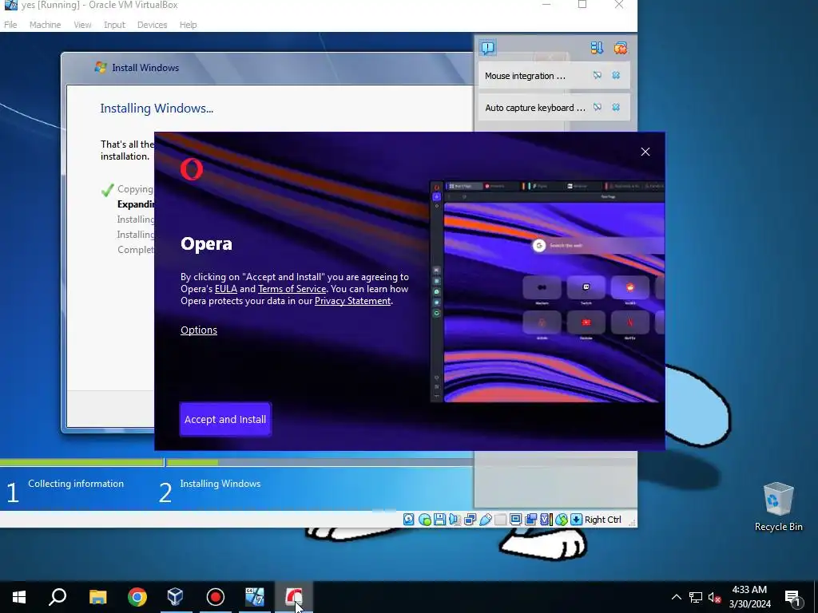Open the Windows Start menu
Viewport: 818px width, 613px height.
(x=19, y=597)
